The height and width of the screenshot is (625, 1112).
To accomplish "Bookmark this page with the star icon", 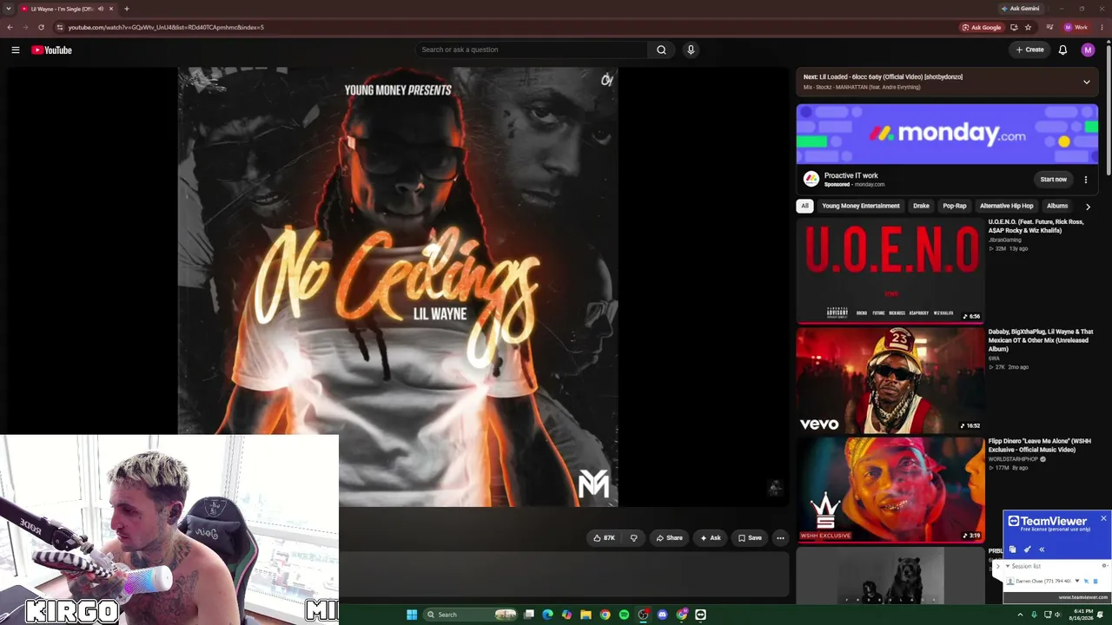I will coord(1028,27).
